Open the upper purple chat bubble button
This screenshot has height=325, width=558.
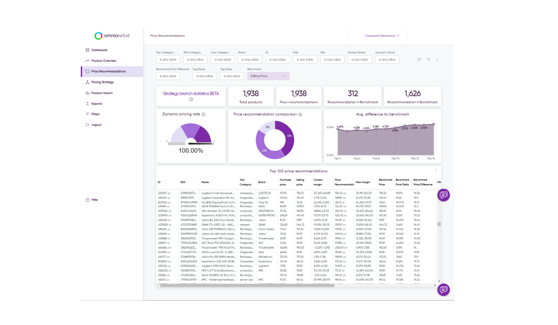point(443,195)
